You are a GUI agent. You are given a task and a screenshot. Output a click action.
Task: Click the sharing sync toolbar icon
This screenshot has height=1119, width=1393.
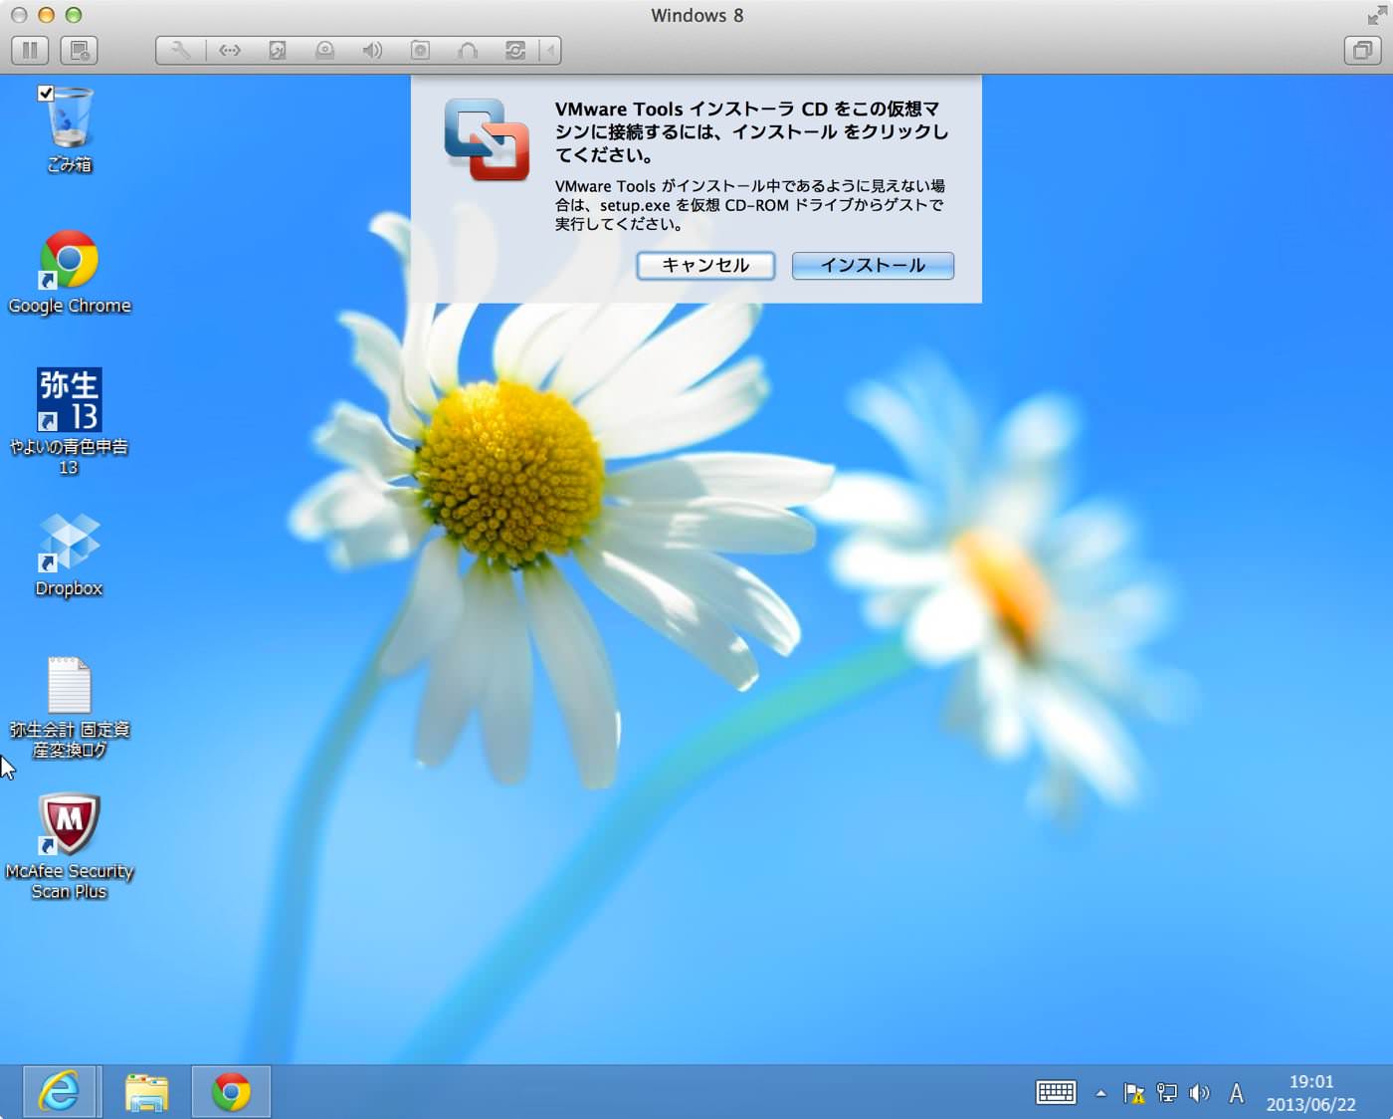coord(515,50)
